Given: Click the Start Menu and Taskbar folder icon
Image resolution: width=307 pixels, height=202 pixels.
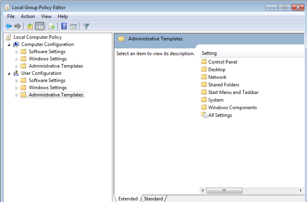Looking at the screenshot, I should click(204, 92).
